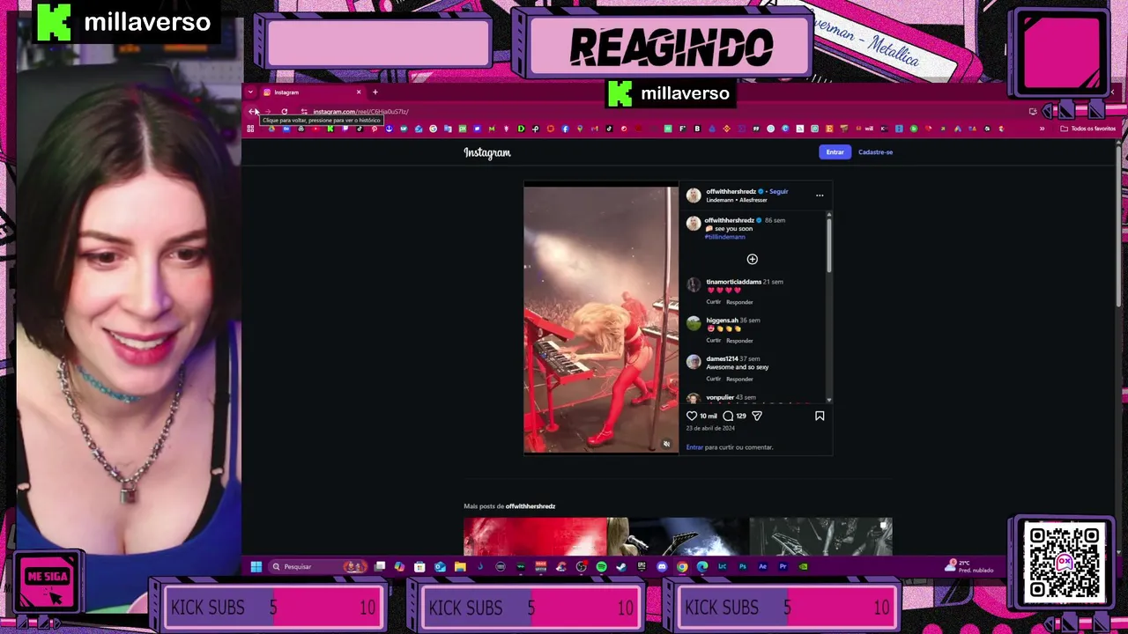Viewport: 1128px width, 634px height.
Task: Click Curtir under tinamorticiaddams comment
Action: pyautogui.click(x=713, y=302)
